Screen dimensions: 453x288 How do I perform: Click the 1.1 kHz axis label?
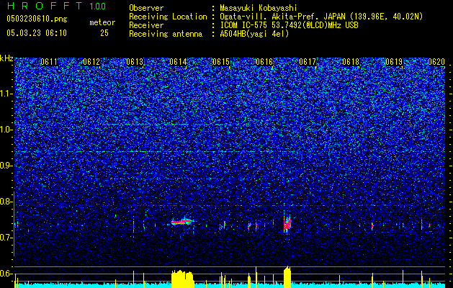pos(6,94)
